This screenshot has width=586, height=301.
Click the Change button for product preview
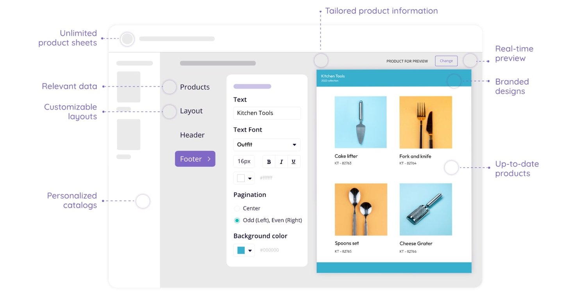[x=446, y=61]
